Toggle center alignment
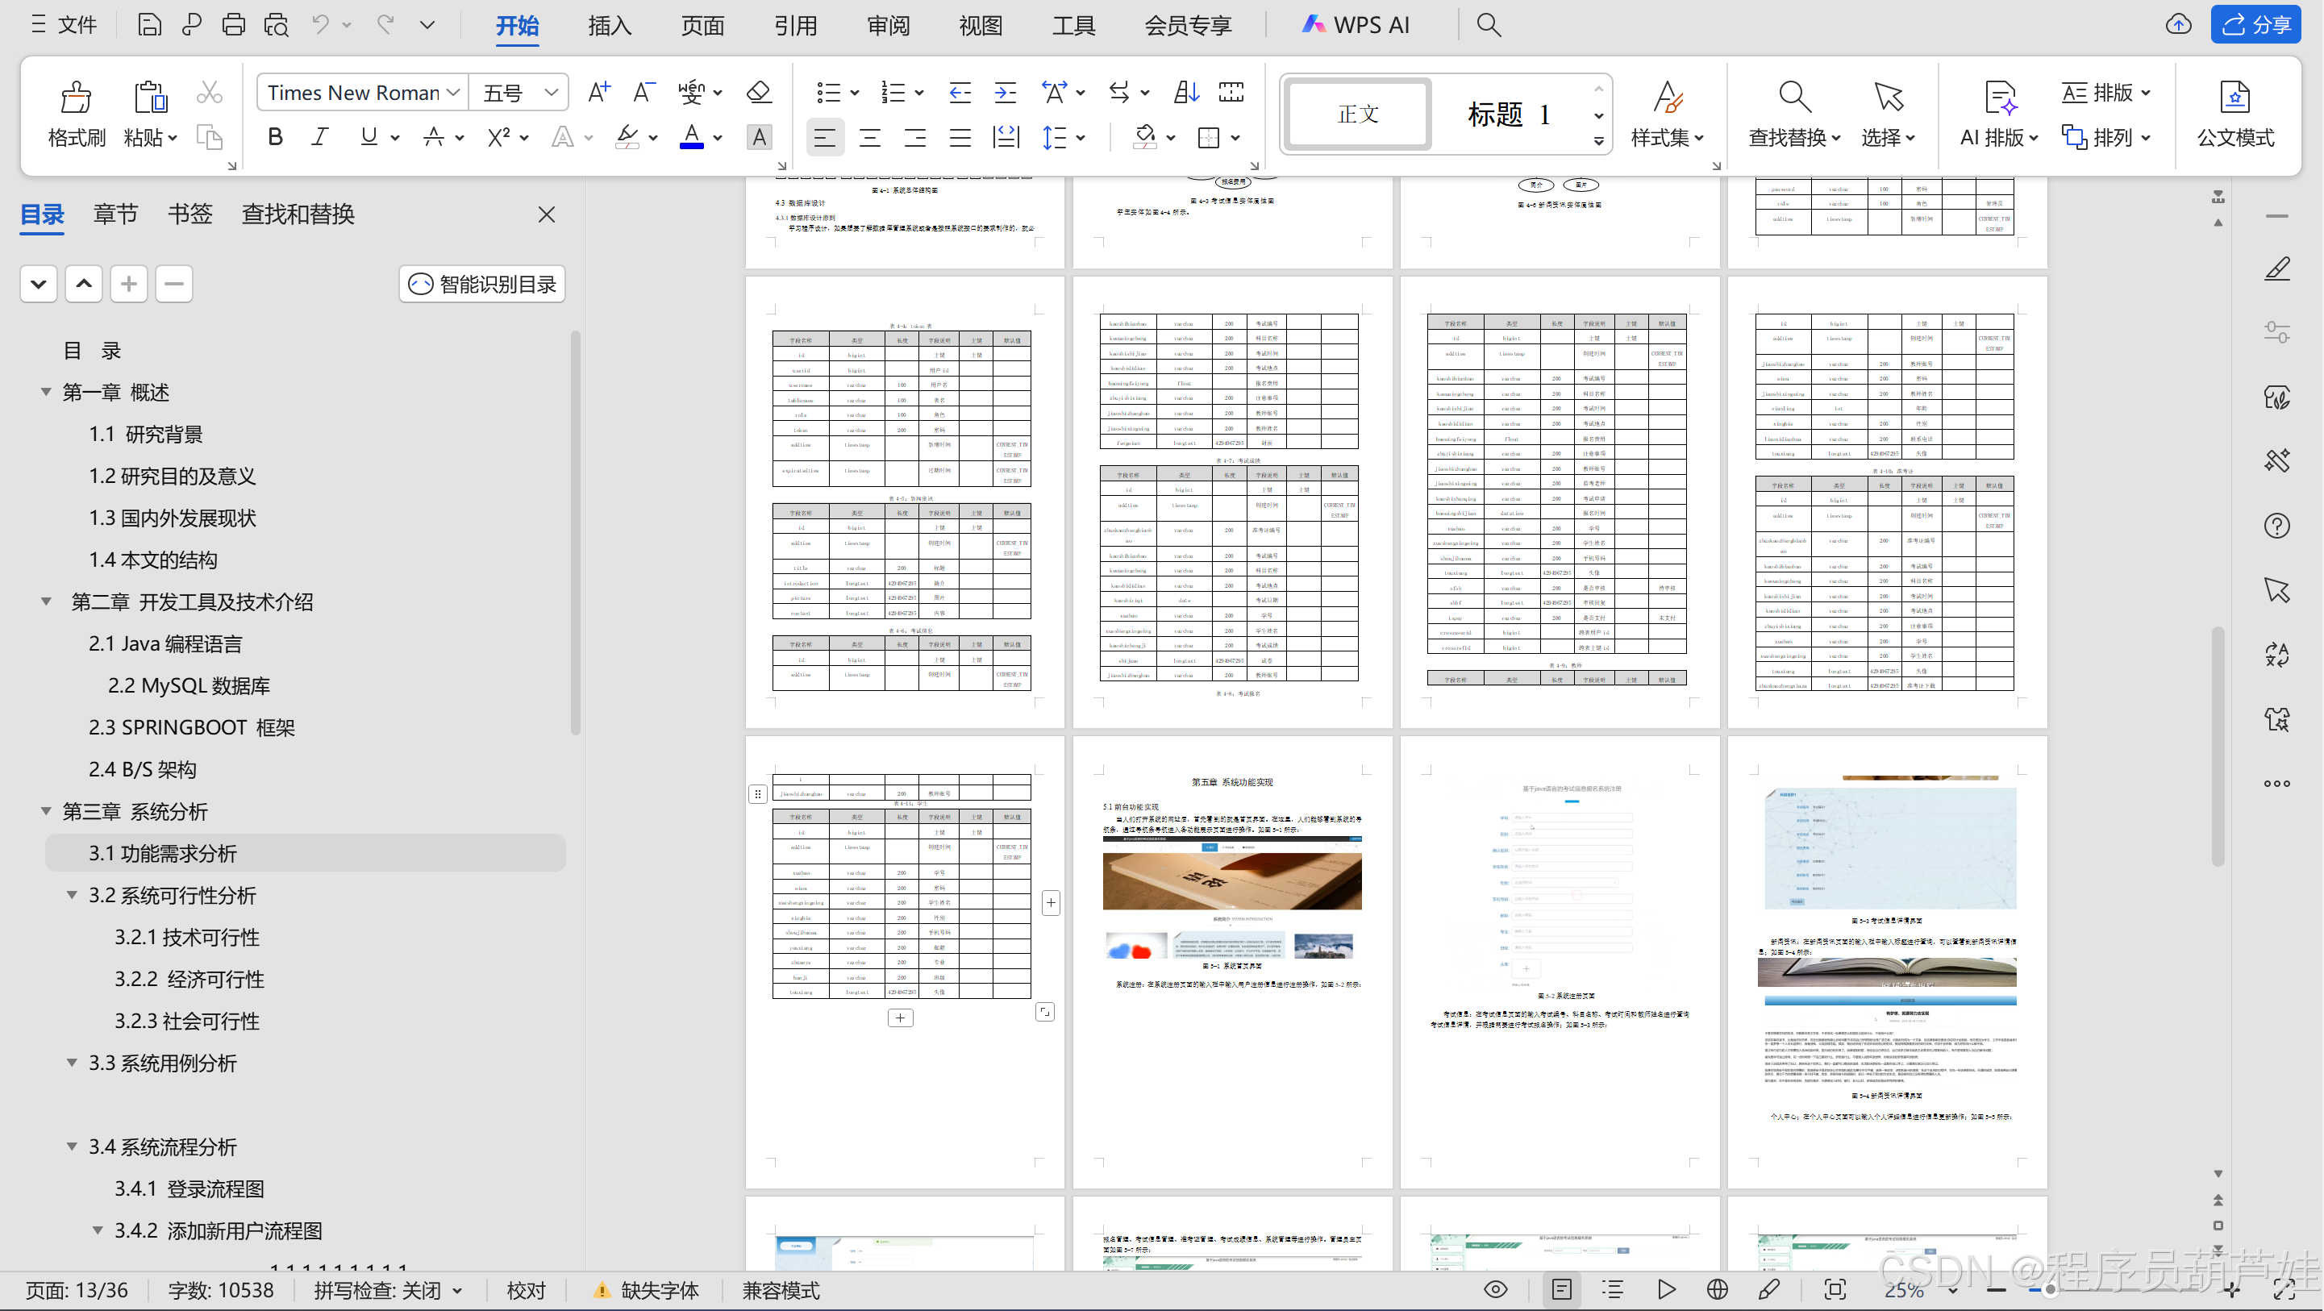The width and height of the screenshot is (2324, 1311). tap(870, 137)
